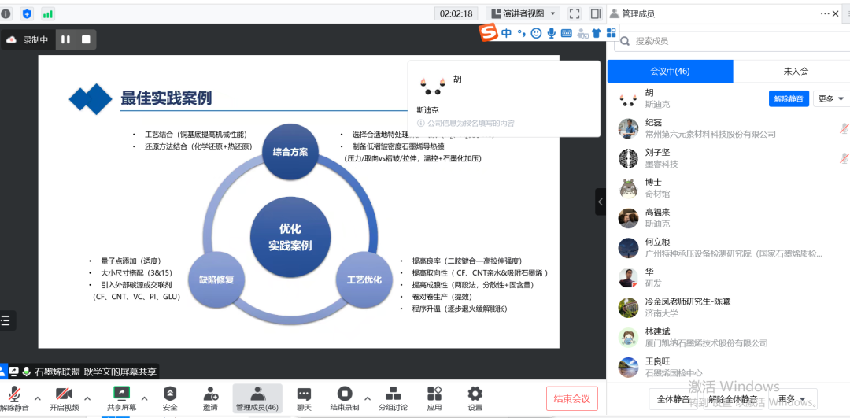Open 邀请 invite dialog
The height and width of the screenshot is (418, 850).
pos(210,399)
